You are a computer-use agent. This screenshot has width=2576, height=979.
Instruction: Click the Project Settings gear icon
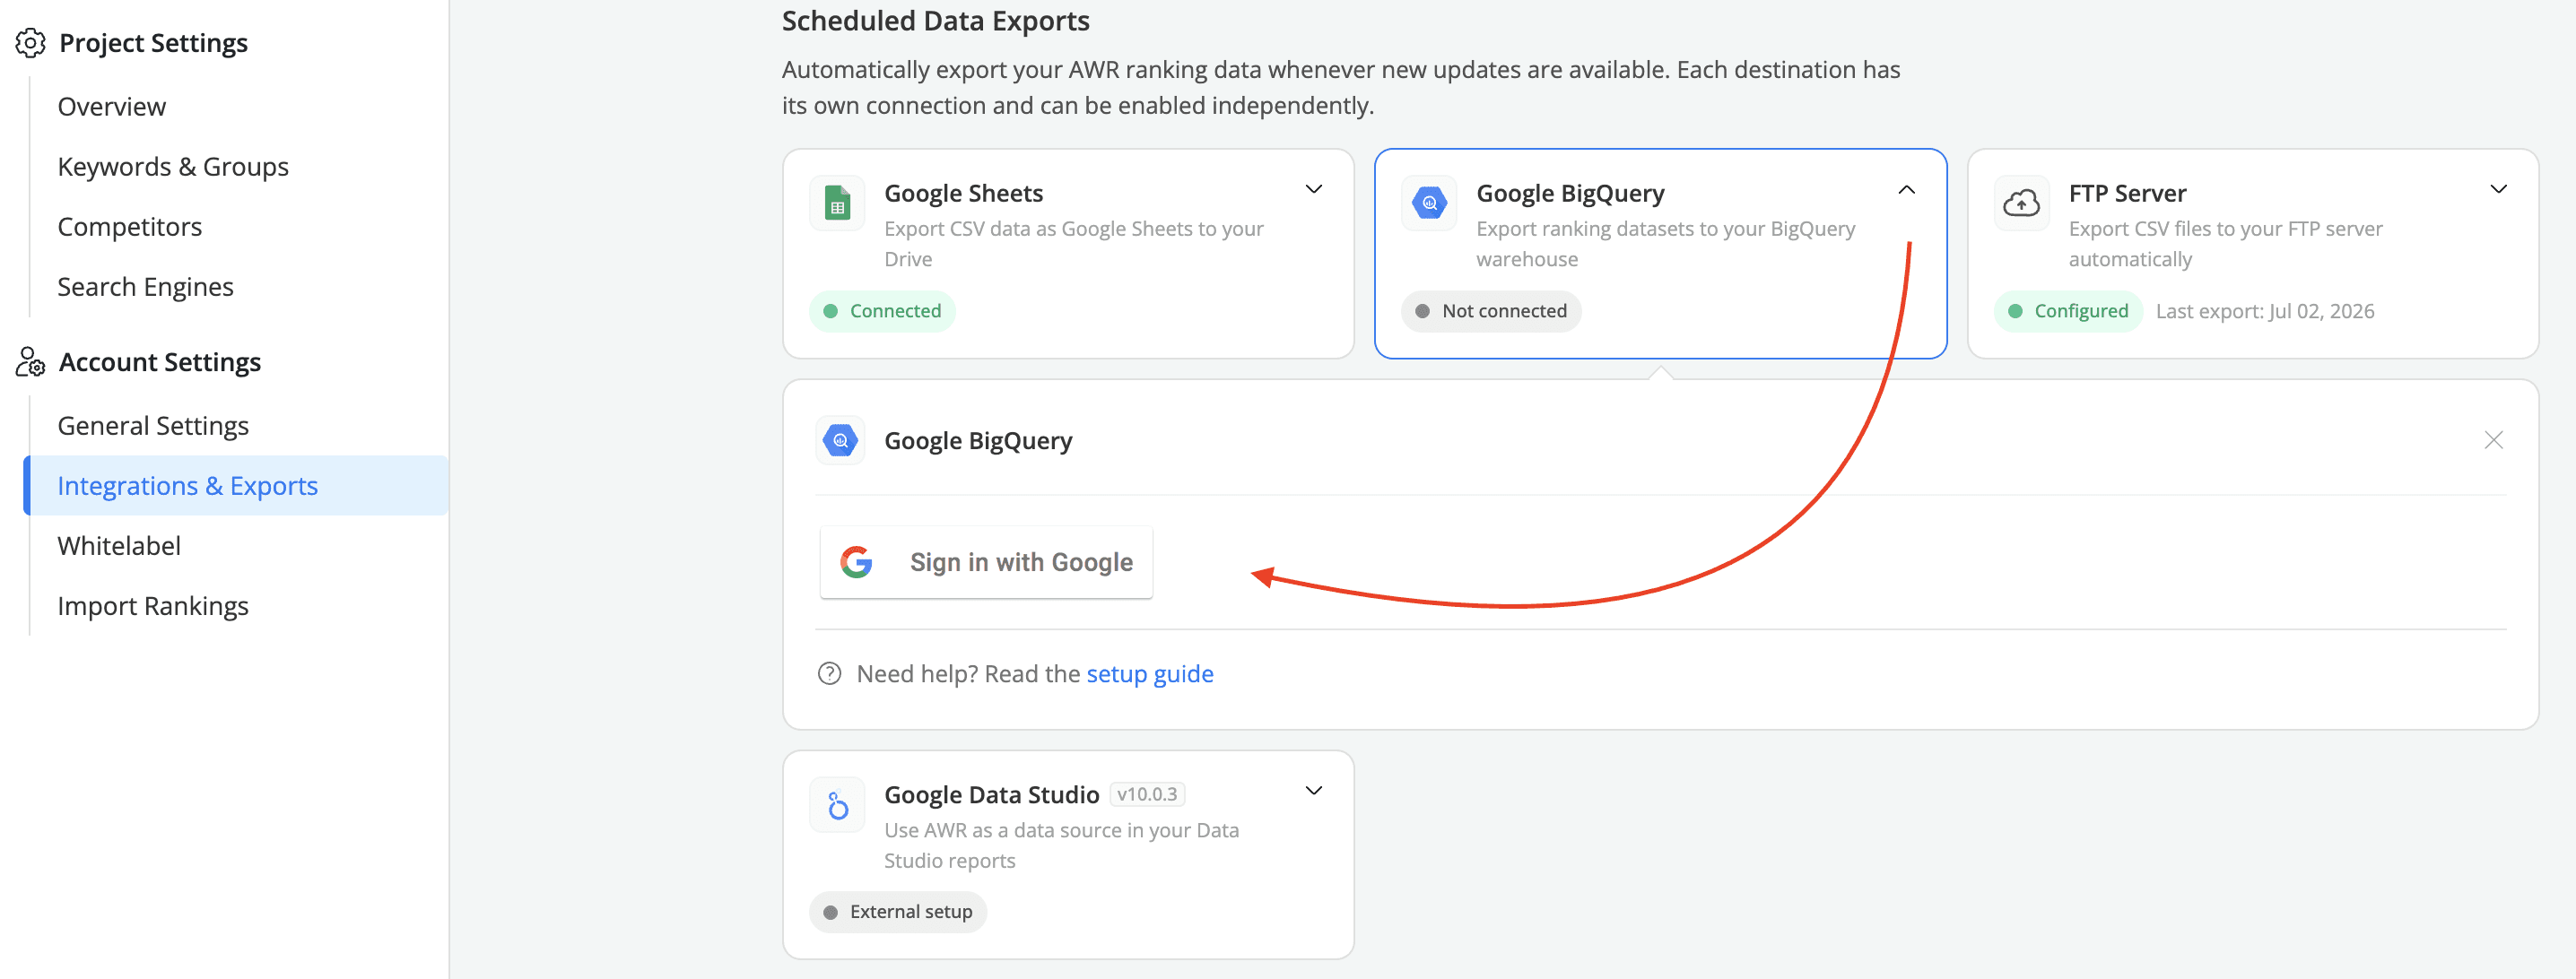31,43
